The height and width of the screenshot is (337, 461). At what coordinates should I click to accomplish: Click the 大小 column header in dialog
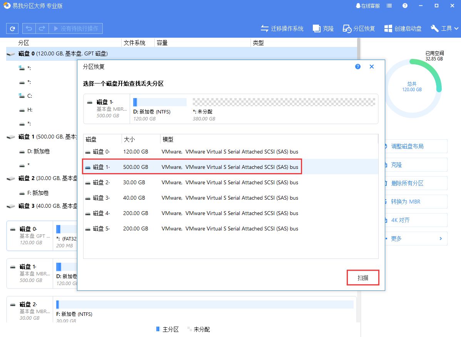click(x=141, y=139)
